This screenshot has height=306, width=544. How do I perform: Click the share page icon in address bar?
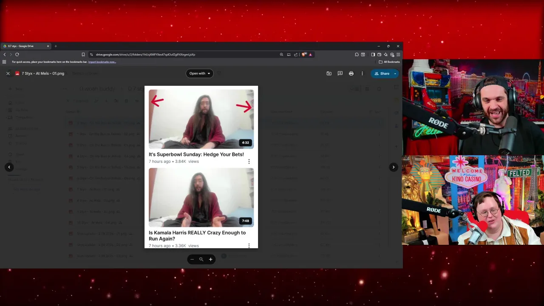[296, 54]
